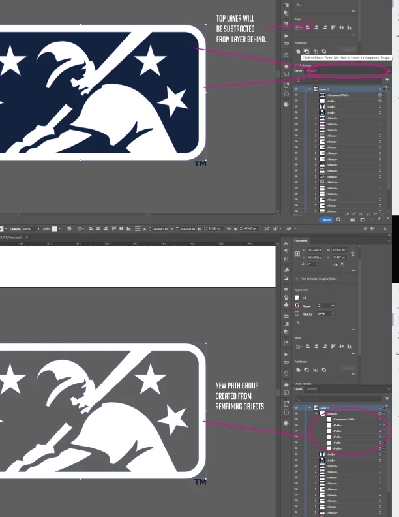The height and width of the screenshot is (517, 399).
Task: Click Vertical Align Bottom icon in upper Align section
Action: coord(350,27)
